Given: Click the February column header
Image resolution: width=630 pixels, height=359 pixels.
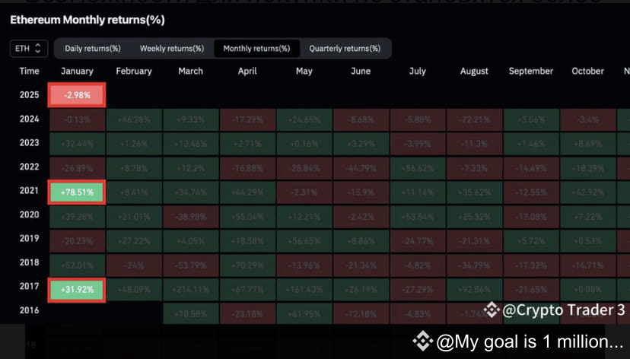Looking at the screenshot, I should click(x=134, y=71).
